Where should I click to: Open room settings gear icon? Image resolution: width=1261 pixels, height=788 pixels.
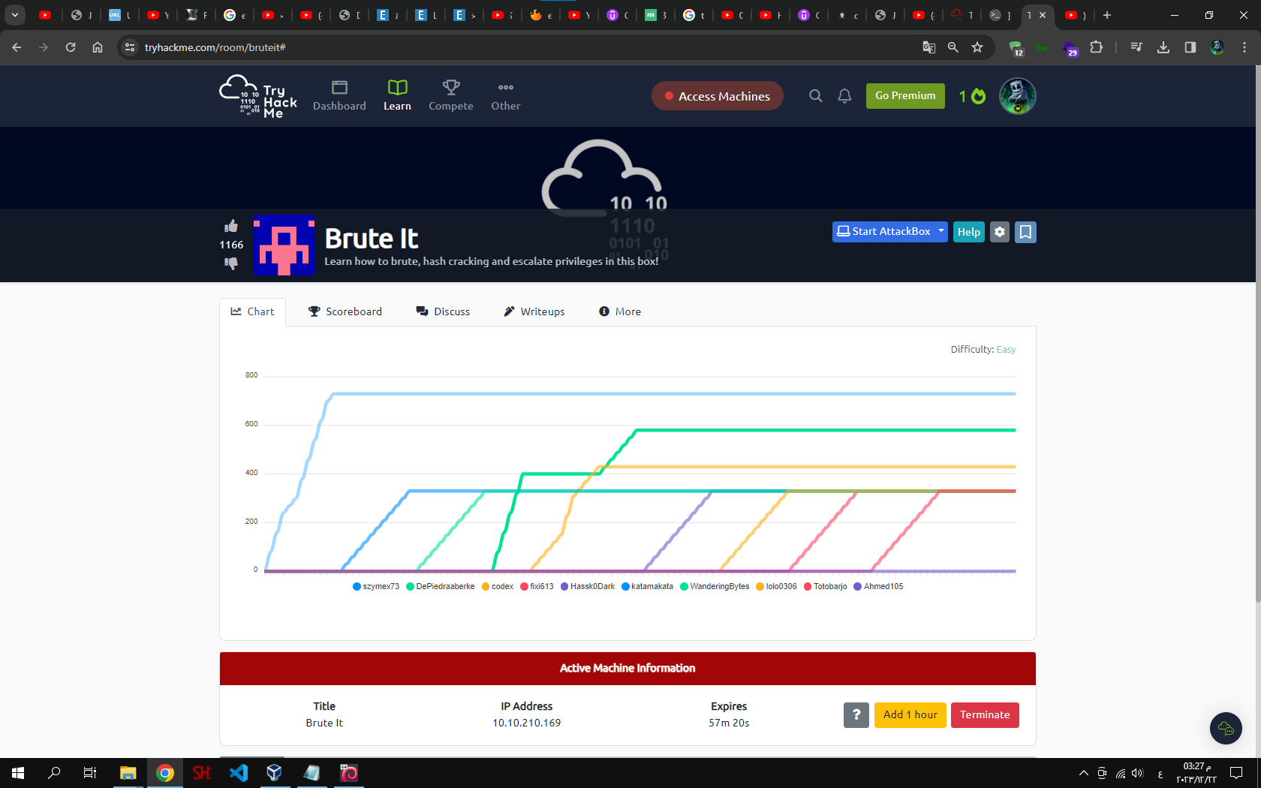pyautogui.click(x=1000, y=232)
